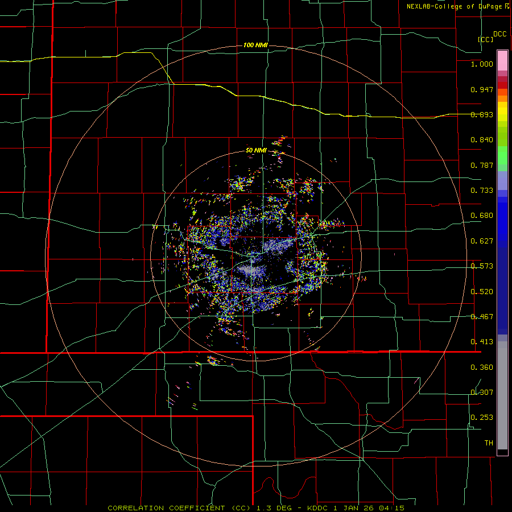Select the 0.307 scale value
Image resolution: width=512 pixels, height=512 pixels.
(x=482, y=393)
